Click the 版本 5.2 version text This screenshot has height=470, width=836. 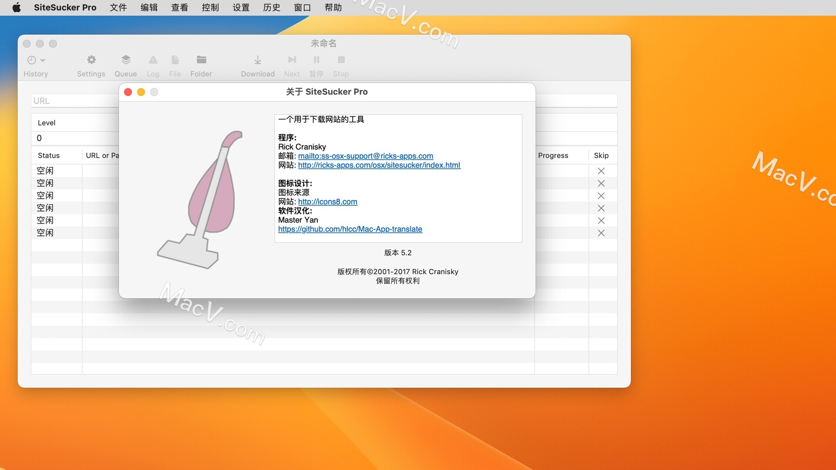398,252
